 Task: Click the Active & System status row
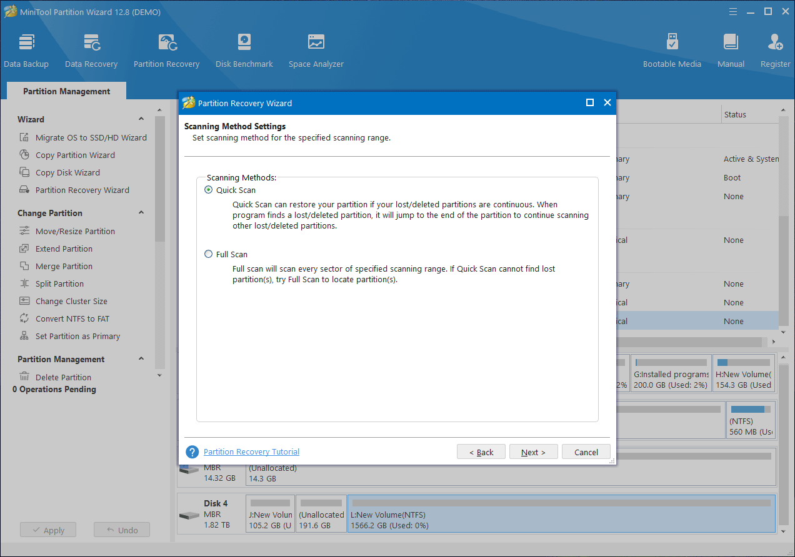click(x=751, y=159)
